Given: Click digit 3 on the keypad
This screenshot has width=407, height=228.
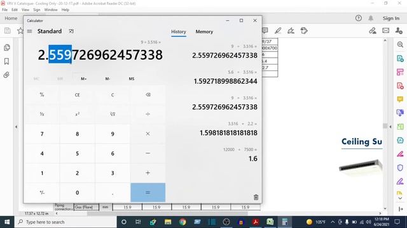Looking at the screenshot, I should point(113,173).
